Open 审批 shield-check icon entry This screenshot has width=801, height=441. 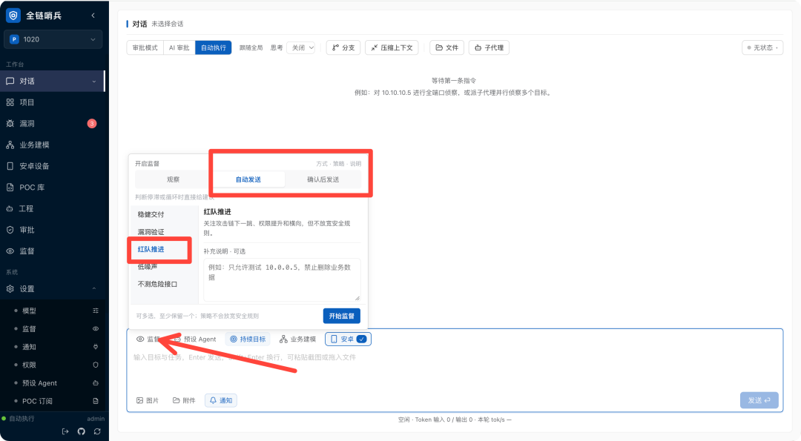point(10,230)
